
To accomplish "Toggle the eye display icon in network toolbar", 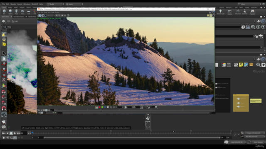I will pos(263,65).
